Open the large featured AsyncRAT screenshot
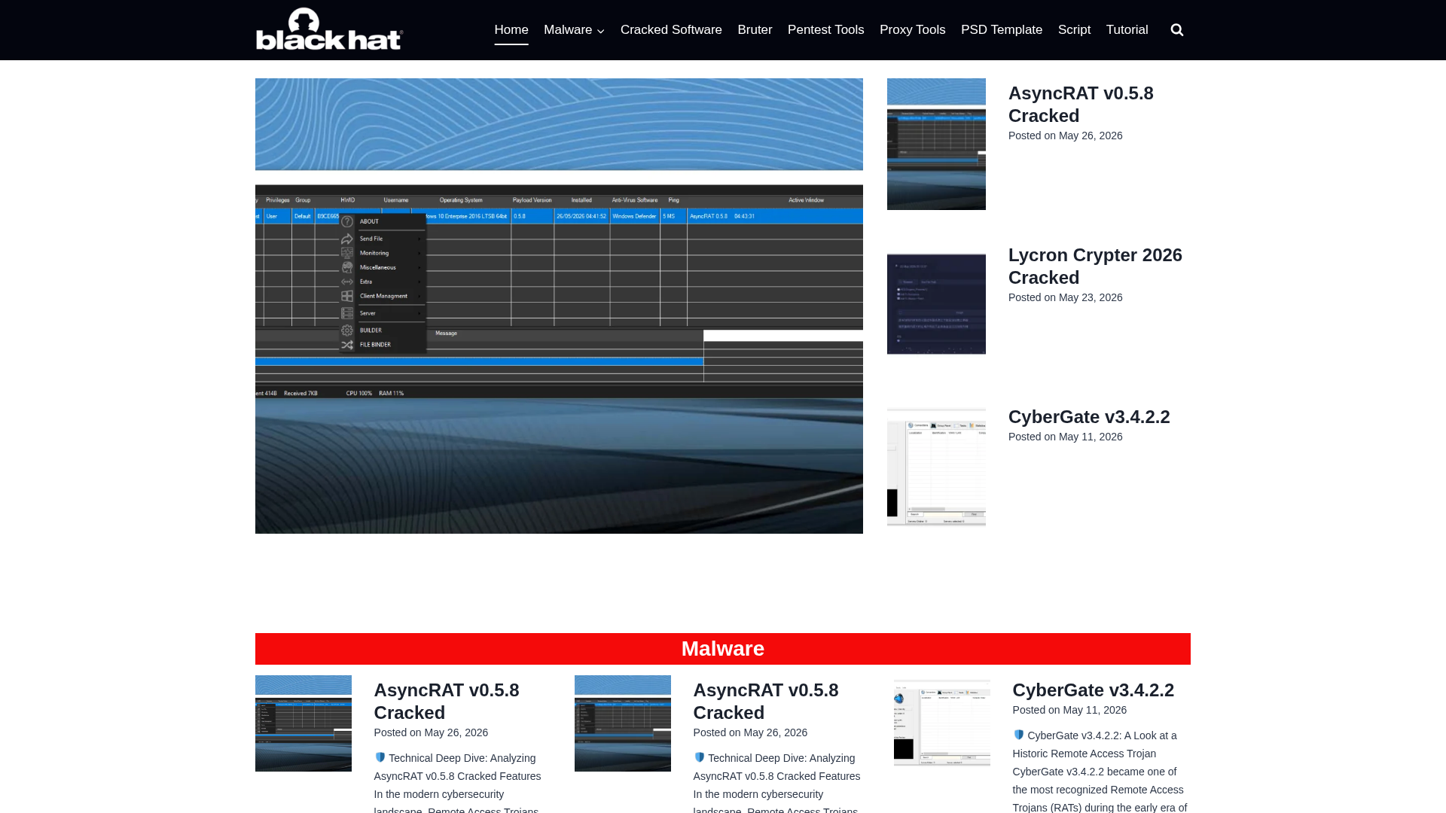The image size is (1446, 813). [x=559, y=306]
